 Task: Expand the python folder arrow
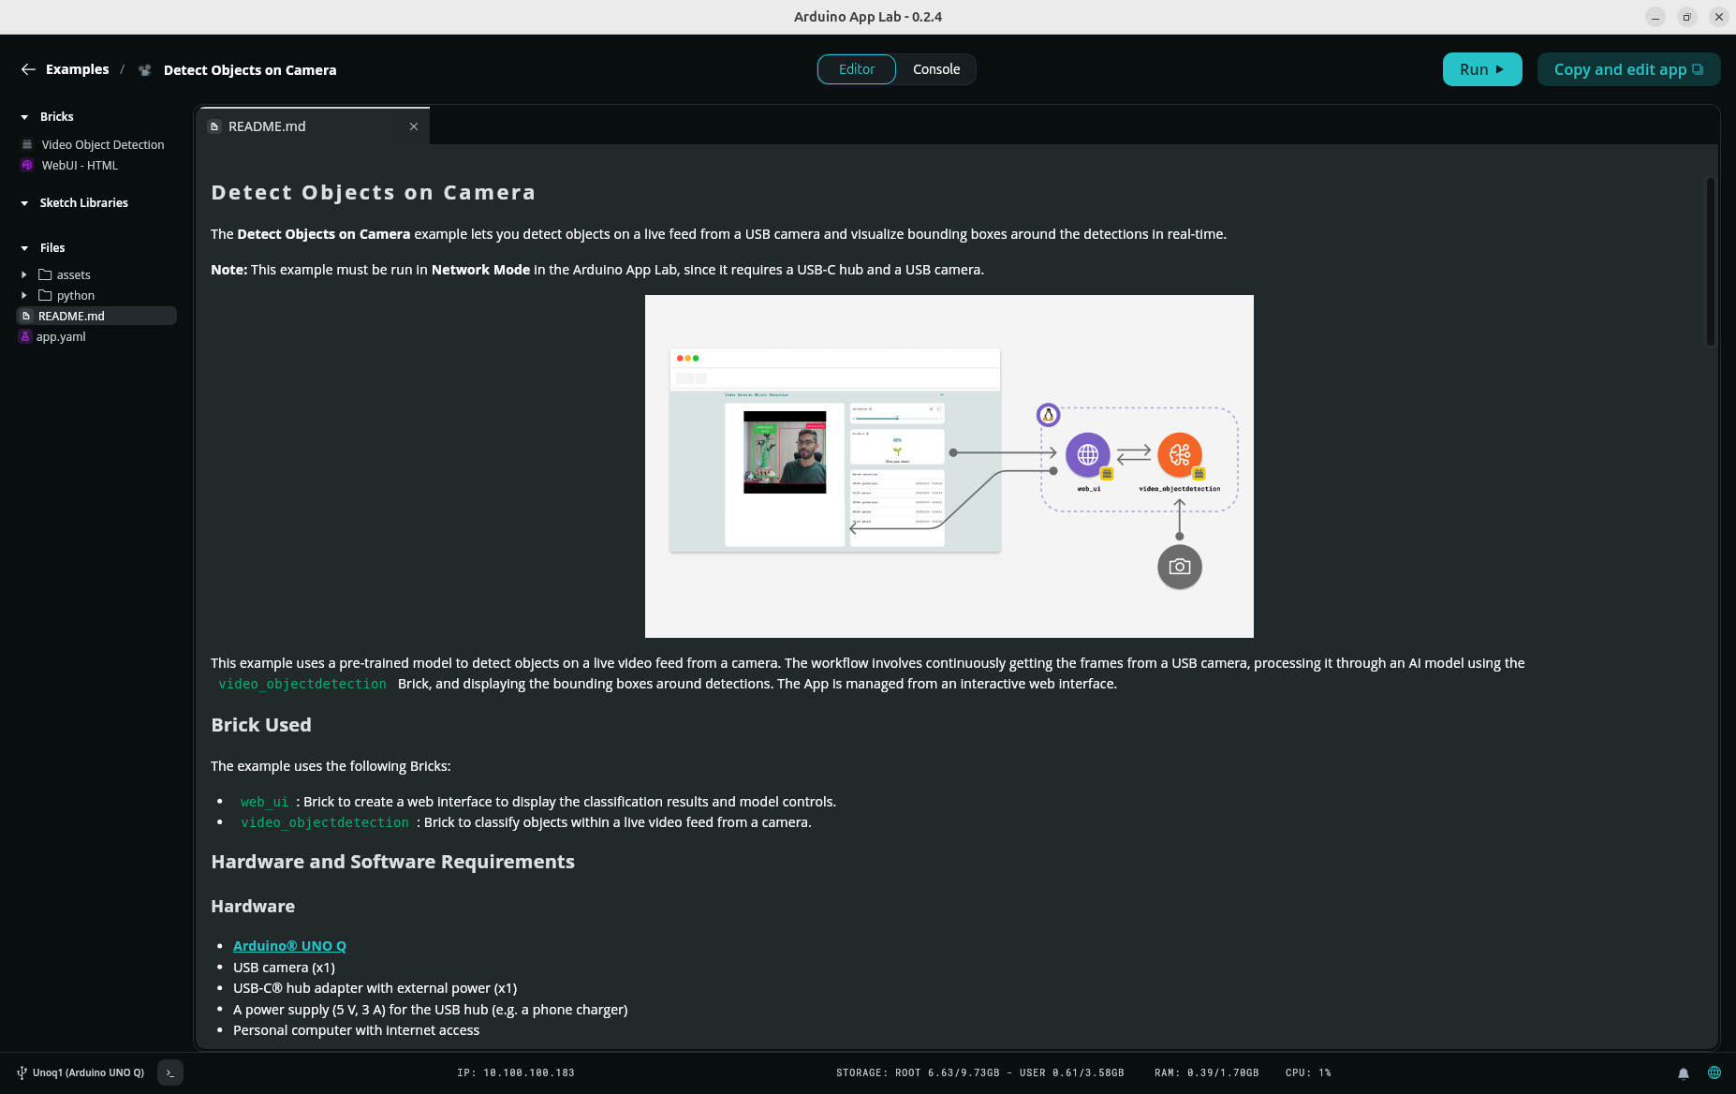coord(24,295)
